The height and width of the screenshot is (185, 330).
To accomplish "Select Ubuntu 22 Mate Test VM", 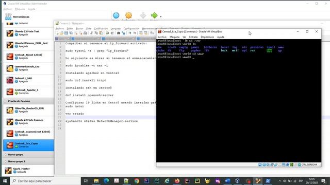I will 28,33.
